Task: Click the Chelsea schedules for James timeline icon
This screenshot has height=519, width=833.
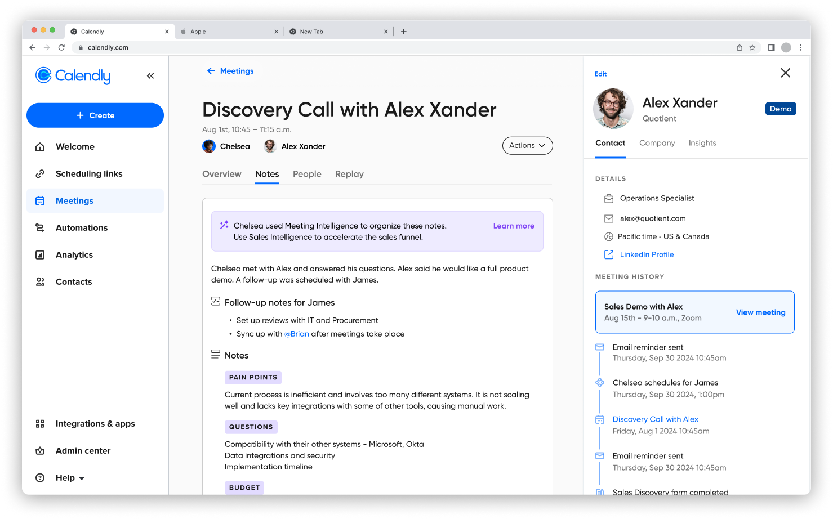Action: [600, 383]
